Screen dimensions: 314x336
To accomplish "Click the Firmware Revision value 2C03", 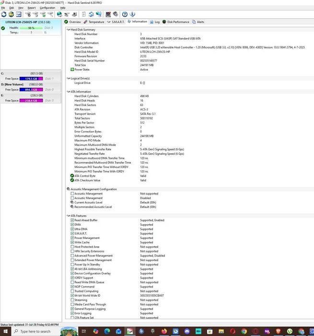I will [143, 56].
